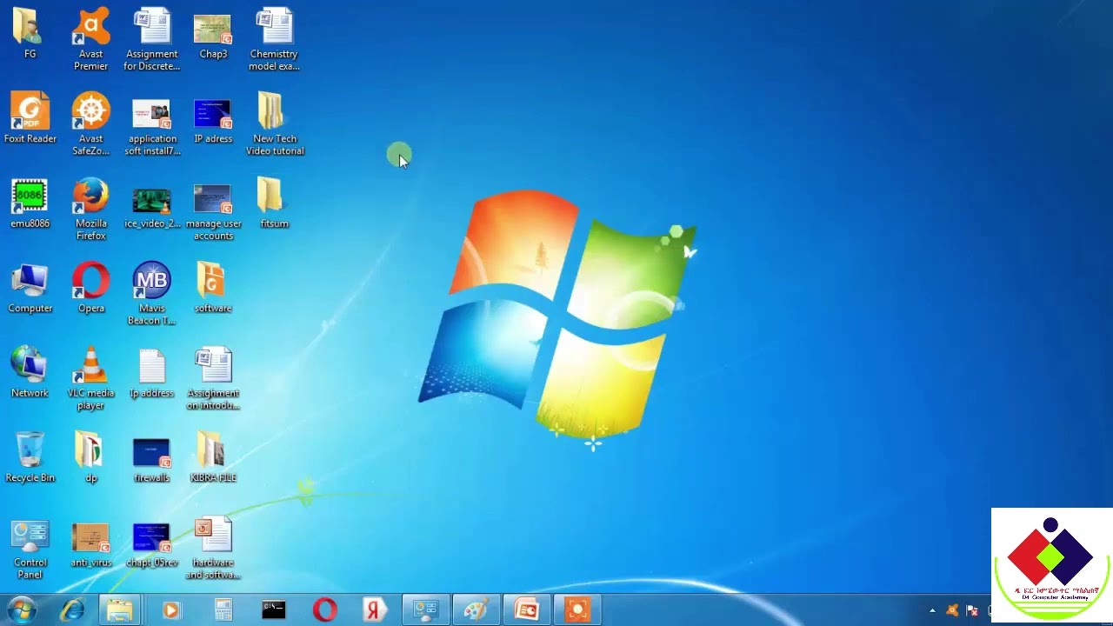Open Calculator from the taskbar
Image resolution: width=1113 pixels, height=626 pixels.
[223, 610]
